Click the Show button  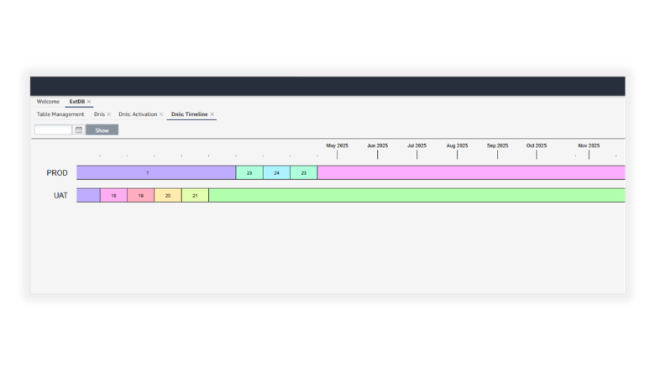(102, 130)
